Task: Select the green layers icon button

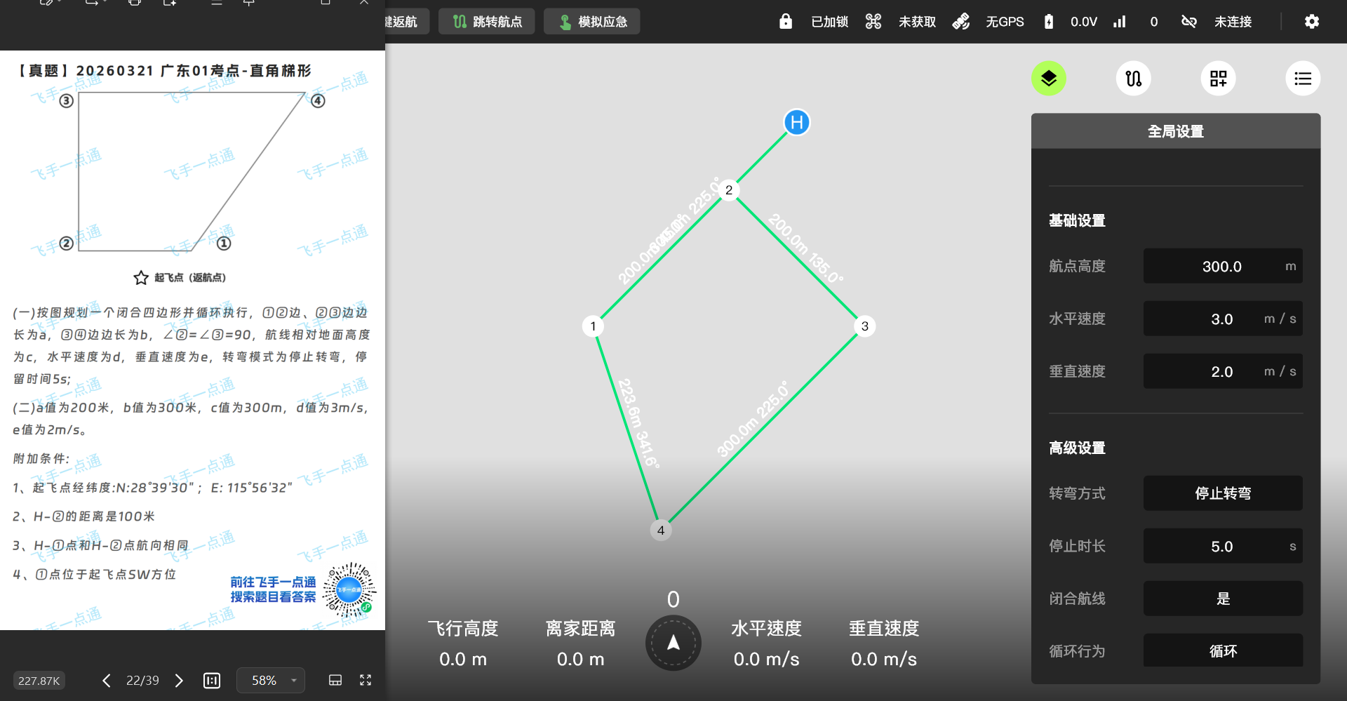Action: tap(1048, 79)
